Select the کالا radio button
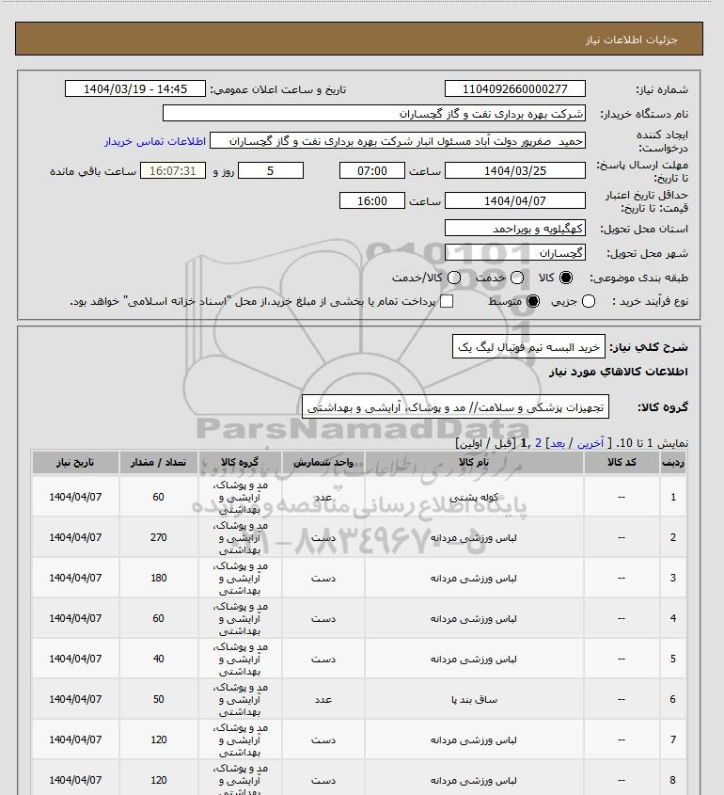The width and height of the screenshot is (724, 795). pyautogui.click(x=565, y=278)
